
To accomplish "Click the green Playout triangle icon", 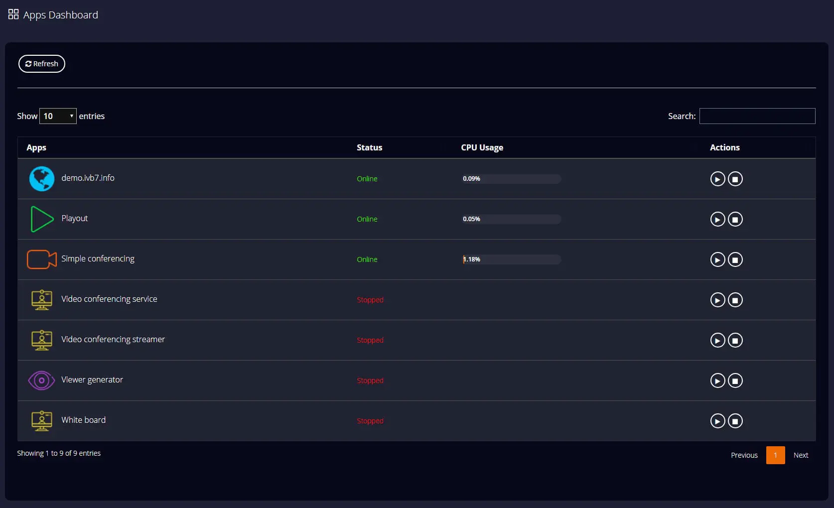I will (x=42, y=219).
